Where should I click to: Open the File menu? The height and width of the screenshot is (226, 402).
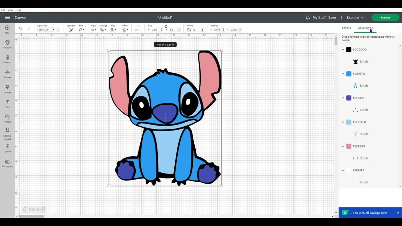coord(3,10)
